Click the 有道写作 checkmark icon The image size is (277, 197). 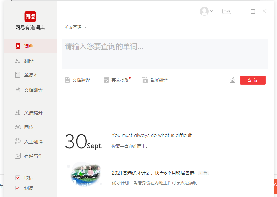[18, 156]
